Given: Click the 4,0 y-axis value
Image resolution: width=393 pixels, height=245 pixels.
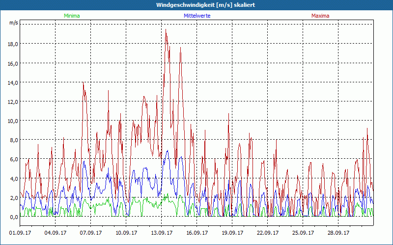Looking at the screenshot, I should (14, 179).
